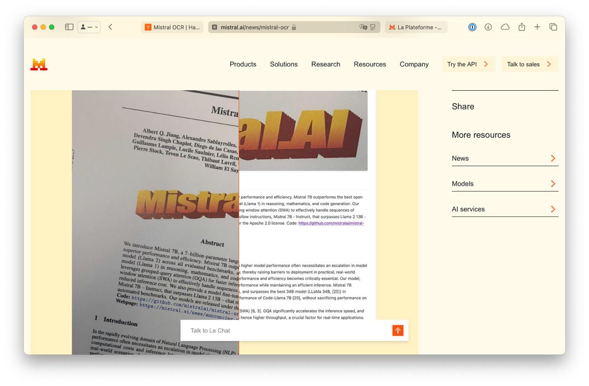
Task: Go back with the back arrow
Action: pos(110,27)
